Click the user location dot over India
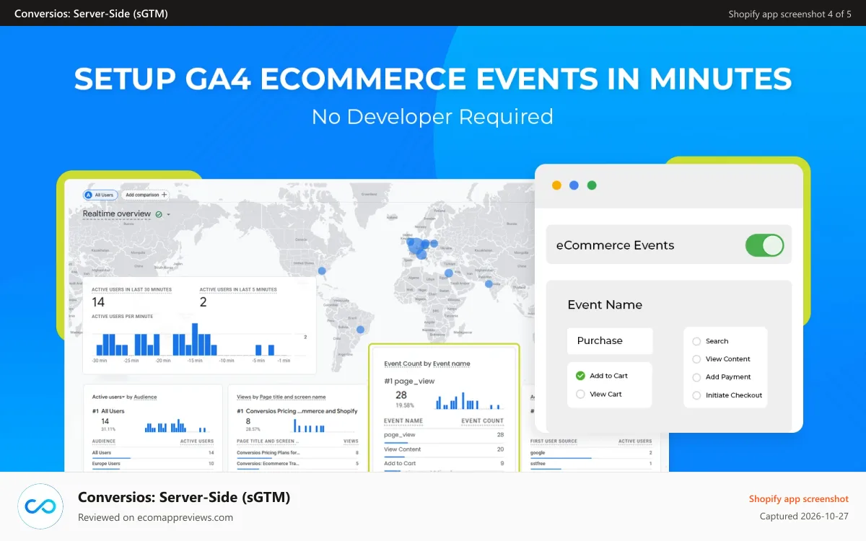Viewport: 866px width, 541px height. coord(489,283)
